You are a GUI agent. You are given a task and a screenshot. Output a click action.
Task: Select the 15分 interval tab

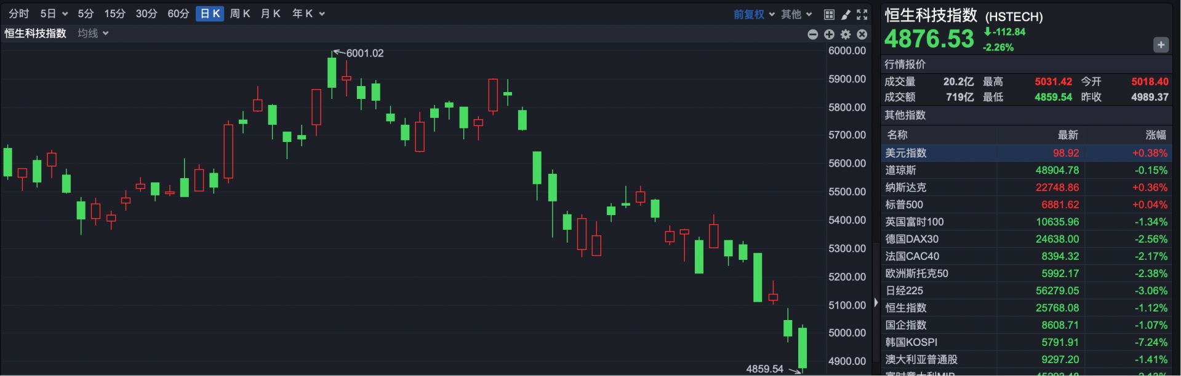click(x=114, y=14)
